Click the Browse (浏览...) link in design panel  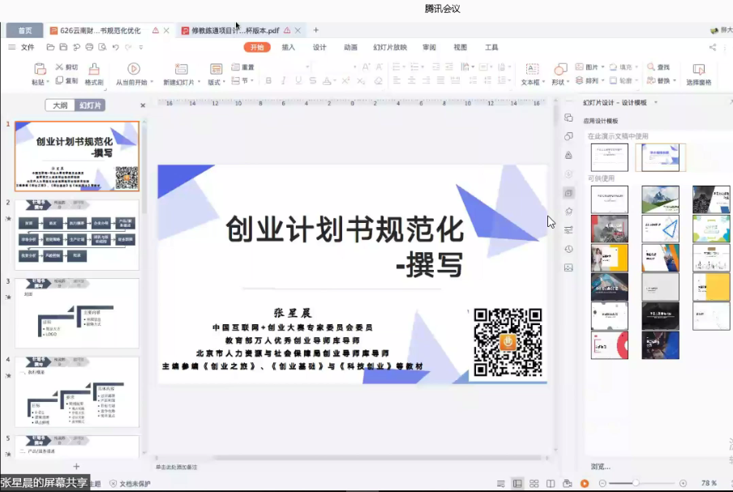point(600,467)
